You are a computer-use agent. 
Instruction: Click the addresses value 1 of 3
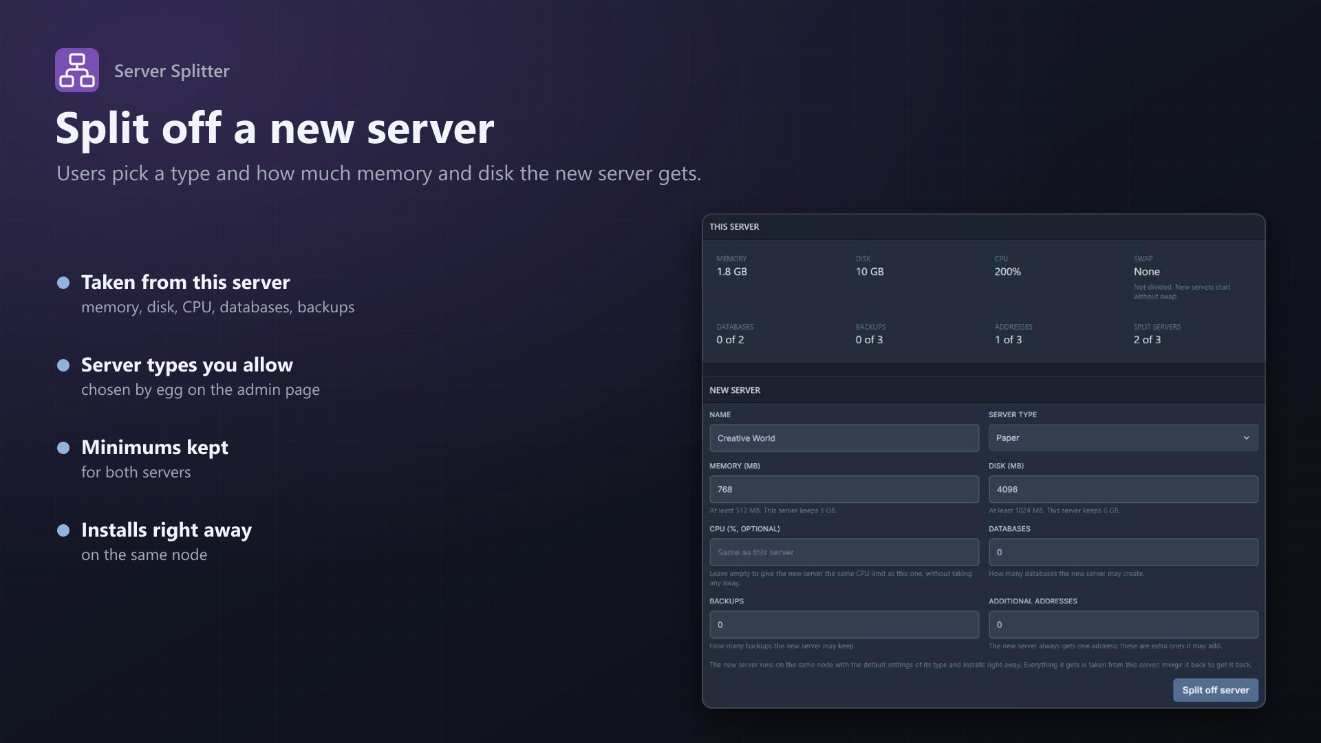click(1008, 340)
